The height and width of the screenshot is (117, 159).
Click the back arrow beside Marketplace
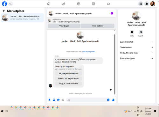(x=4, y=11)
